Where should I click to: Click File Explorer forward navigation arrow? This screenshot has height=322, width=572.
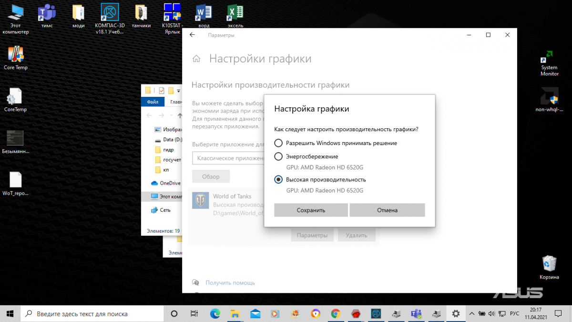click(x=162, y=115)
